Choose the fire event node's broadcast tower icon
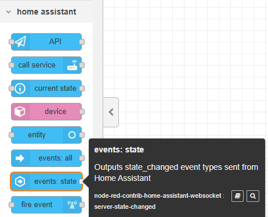Screen dimensions: 268x217 72,205
